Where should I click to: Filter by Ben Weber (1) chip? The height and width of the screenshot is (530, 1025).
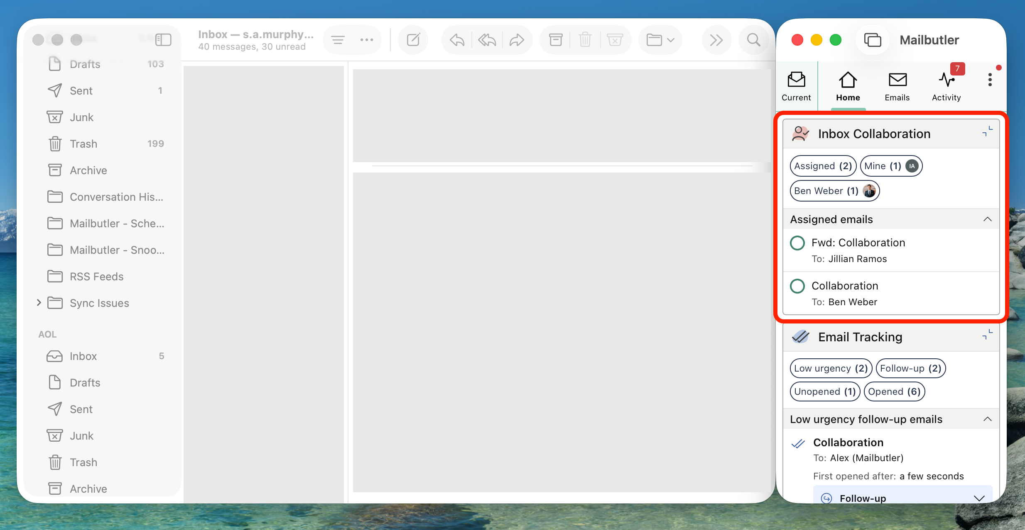point(835,191)
